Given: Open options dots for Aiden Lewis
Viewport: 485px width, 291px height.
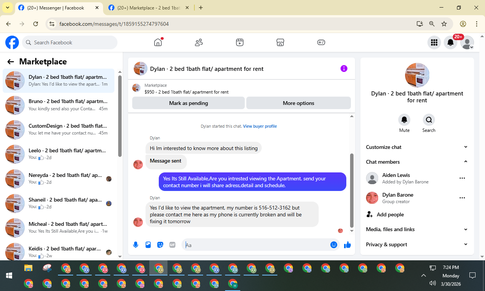Looking at the screenshot, I should pyautogui.click(x=462, y=178).
